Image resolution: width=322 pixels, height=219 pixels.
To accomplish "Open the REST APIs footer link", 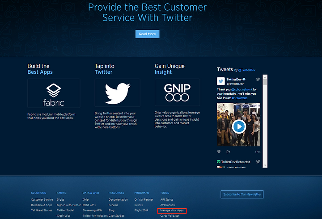I will tap(89, 205).
